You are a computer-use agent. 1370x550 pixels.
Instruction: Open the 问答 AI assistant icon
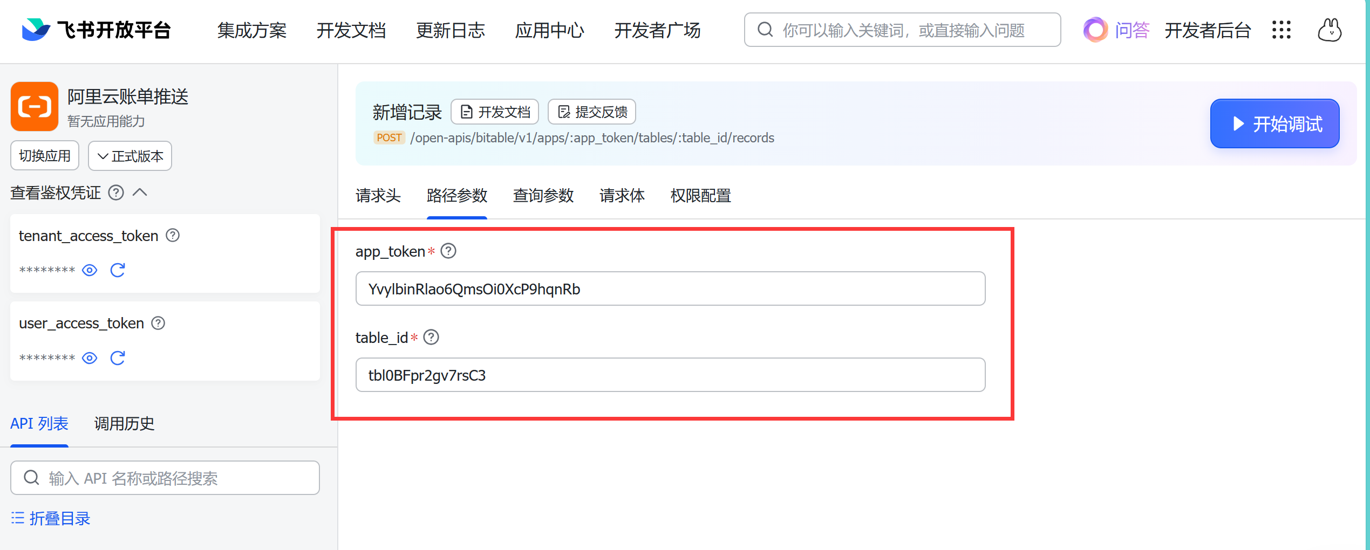pos(1095,30)
